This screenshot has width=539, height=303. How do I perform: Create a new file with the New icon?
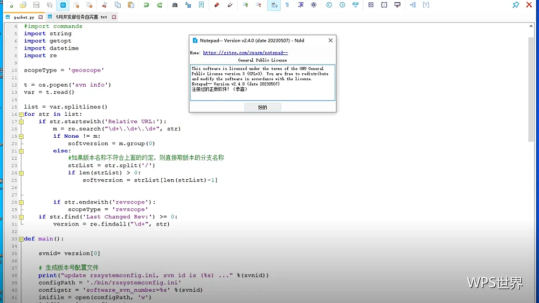coord(10,5)
